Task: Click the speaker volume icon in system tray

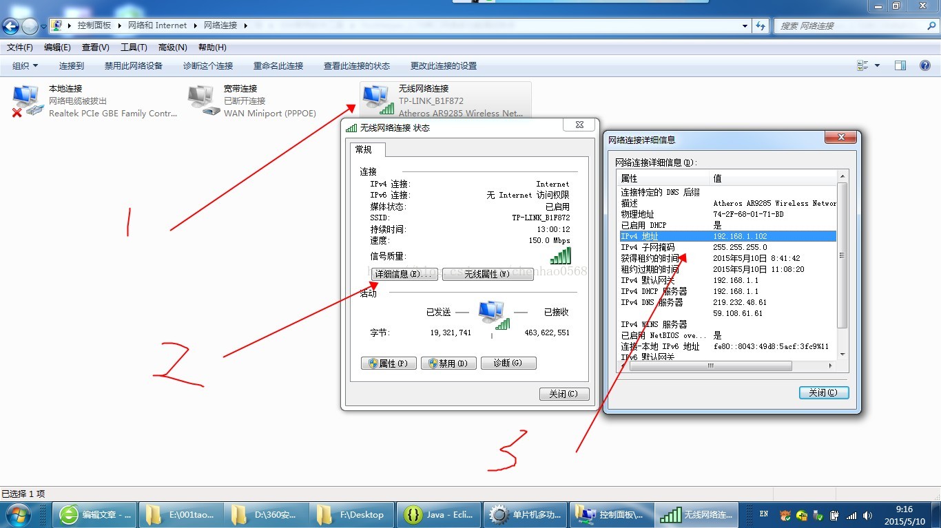Action: click(866, 515)
